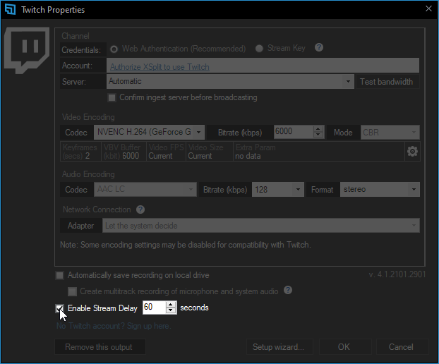This screenshot has width=439, height=364.
Task: Click the stream delay field showing 60
Action: pos(155,308)
